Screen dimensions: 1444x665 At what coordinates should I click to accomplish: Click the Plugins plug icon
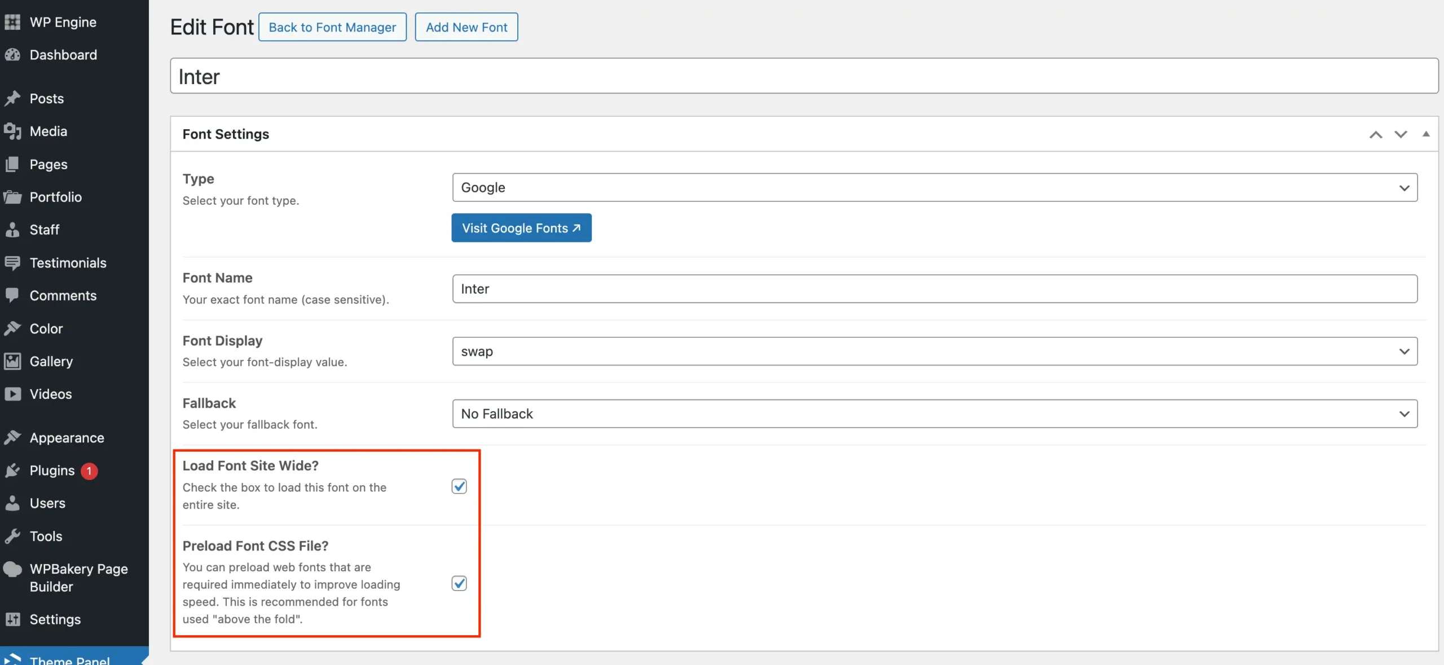coord(12,470)
